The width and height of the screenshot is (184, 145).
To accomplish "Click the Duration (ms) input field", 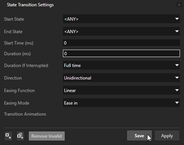I will tap(121, 53).
